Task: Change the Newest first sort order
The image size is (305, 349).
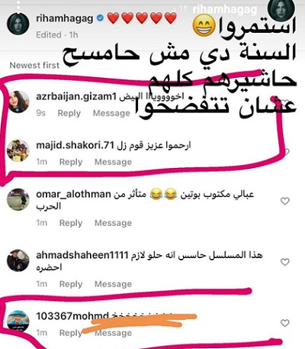Action: pos(34,65)
